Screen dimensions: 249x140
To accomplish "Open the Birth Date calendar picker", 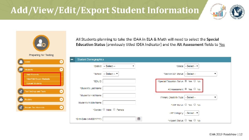I will pos(139,119).
